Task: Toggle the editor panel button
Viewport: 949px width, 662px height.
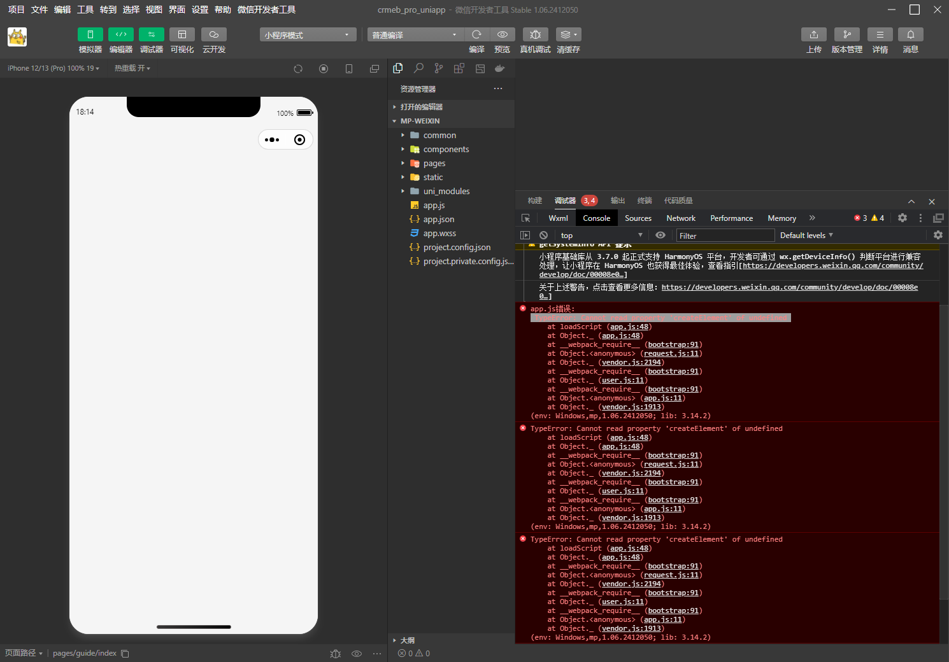Action: [120, 34]
